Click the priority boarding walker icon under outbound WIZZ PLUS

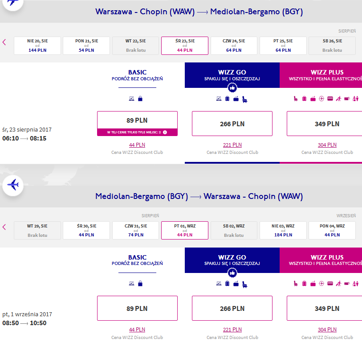(x=338, y=99)
